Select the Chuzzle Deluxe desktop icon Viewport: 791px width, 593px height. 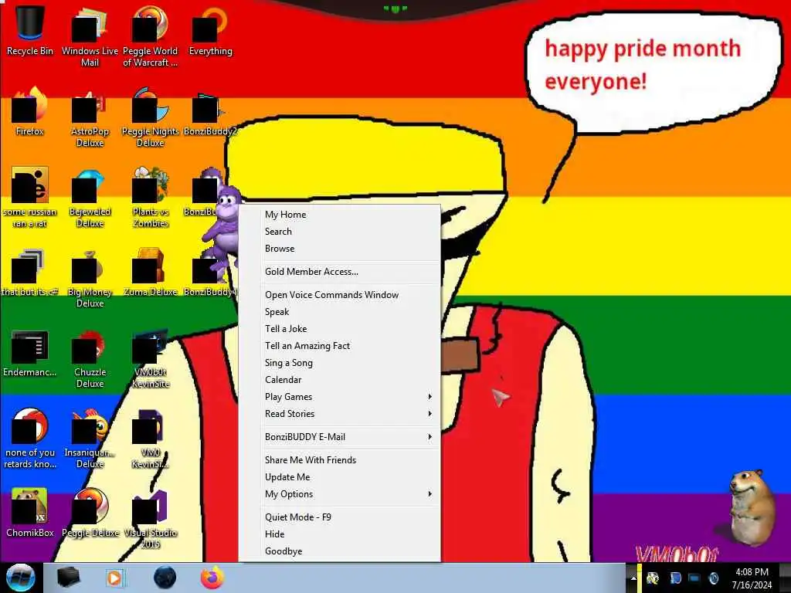pyautogui.click(x=90, y=358)
